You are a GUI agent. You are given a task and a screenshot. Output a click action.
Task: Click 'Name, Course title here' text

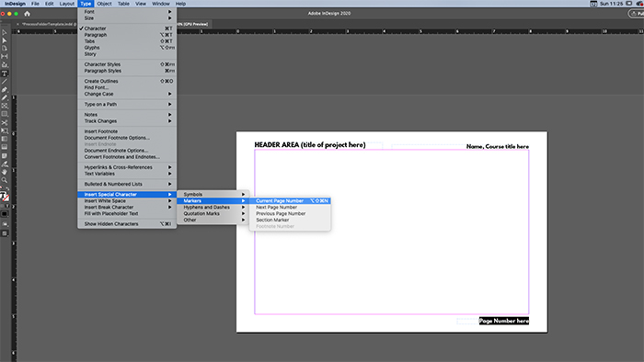[x=498, y=146]
